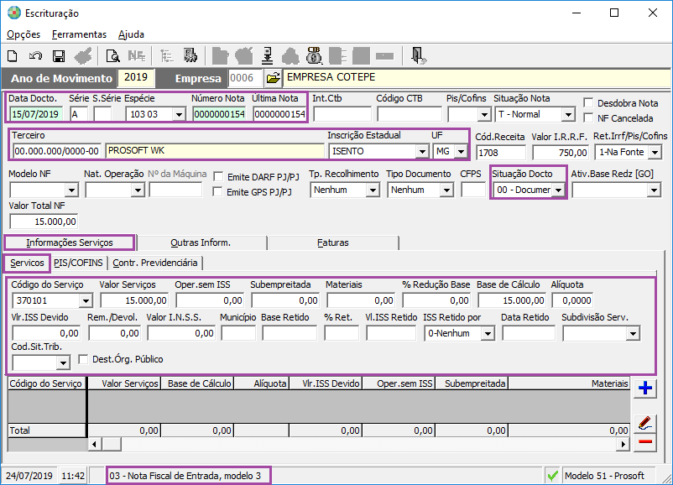The image size is (673, 485).
Task: Open company lookup folder icon
Action: coord(273,78)
